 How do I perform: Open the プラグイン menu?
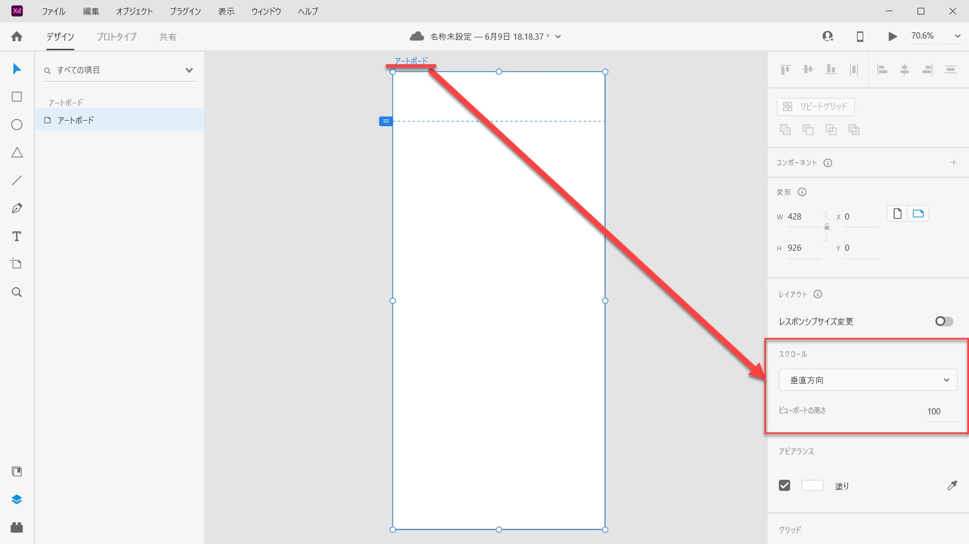[185, 11]
